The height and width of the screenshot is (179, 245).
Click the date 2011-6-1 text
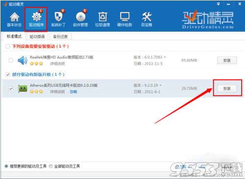(x=152, y=92)
